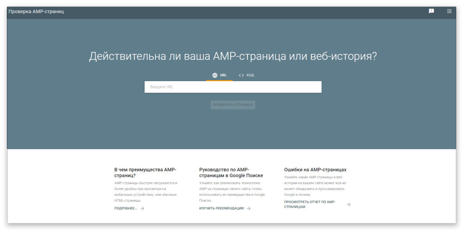Click the arrow next to ИЗУЧИТЬ РЕКОМЕНДАЦИИ
The height and width of the screenshot is (233, 464).
tap(249, 209)
